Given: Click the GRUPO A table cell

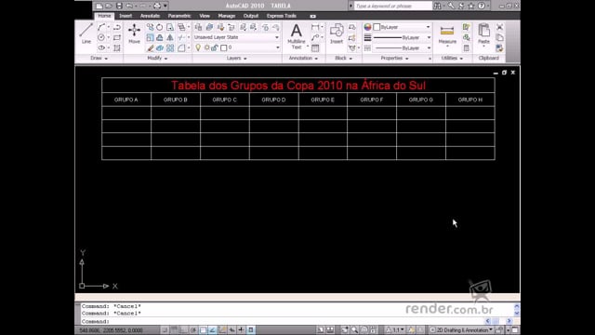Looking at the screenshot, I should (x=126, y=100).
